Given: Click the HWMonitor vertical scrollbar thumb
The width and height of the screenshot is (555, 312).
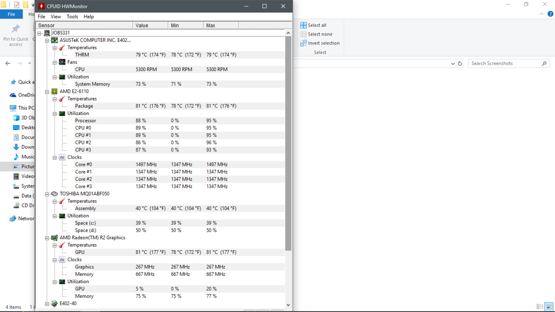Looking at the screenshot, I should pyautogui.click(x=288, y=143).
